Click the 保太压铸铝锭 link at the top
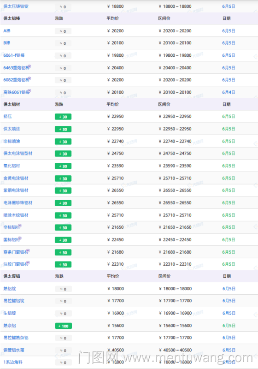This screenshot has height=369, width=258. click(x=16, y=6)
